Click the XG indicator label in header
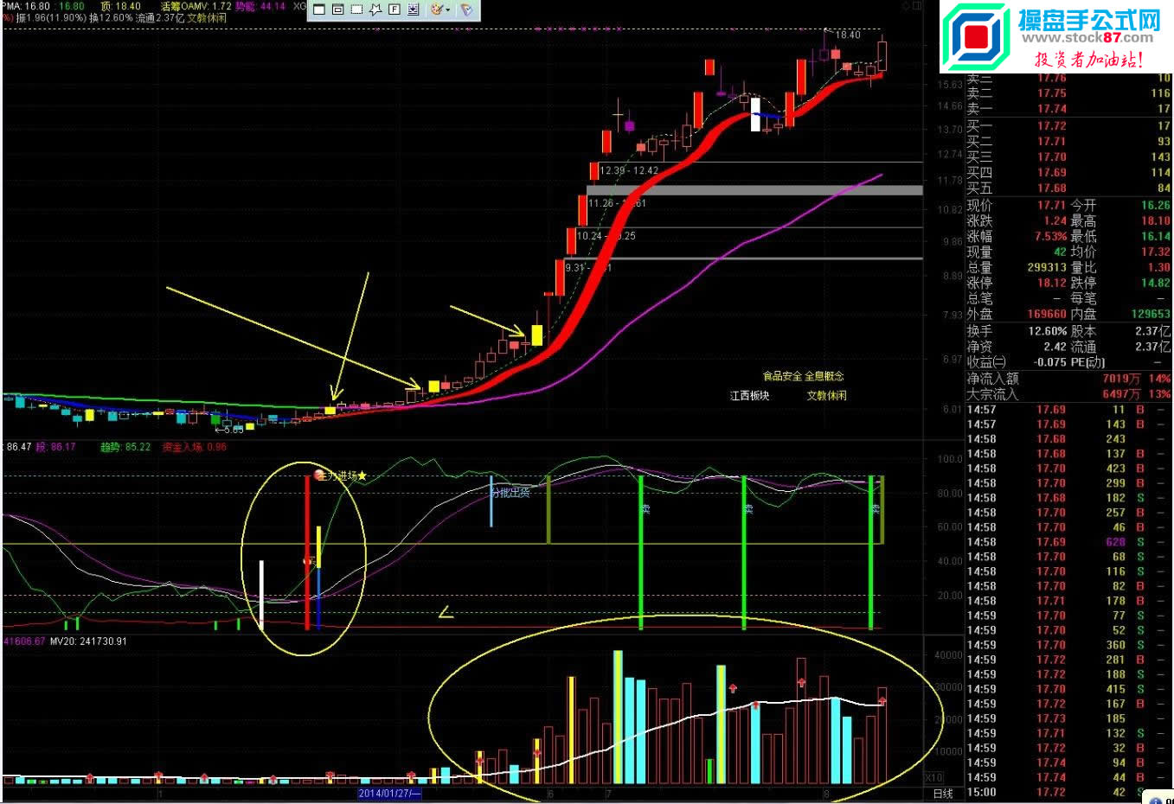Screen dimensions: 1174x804 point(299,6)
